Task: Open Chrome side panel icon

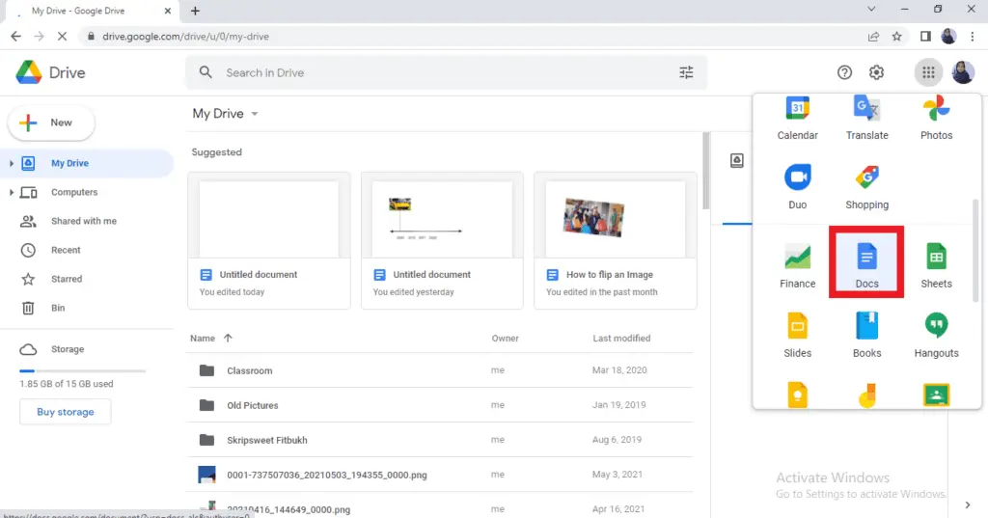Action: click(x=925, y=37)
